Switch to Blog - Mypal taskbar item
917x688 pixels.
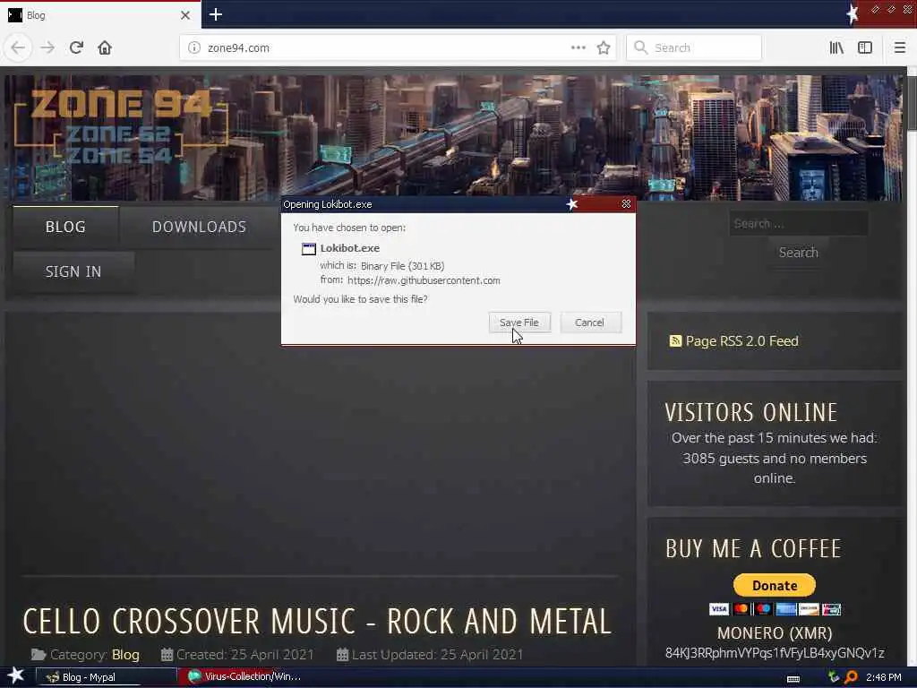coord(107,677)
